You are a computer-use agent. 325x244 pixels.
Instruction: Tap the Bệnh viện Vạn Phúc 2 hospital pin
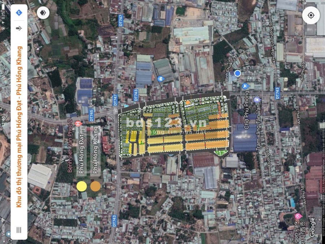pos(77,124)
